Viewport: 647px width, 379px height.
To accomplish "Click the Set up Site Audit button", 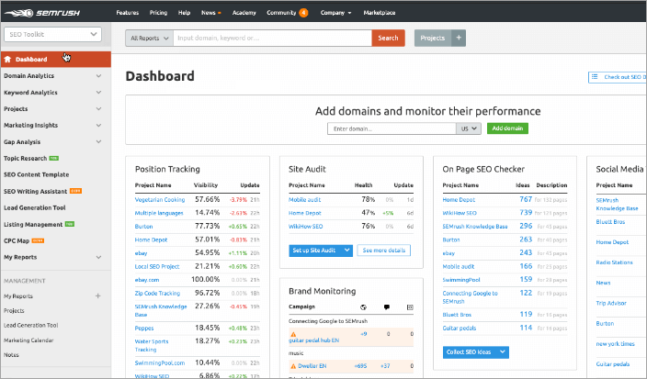I will click(x=315, y=250).
